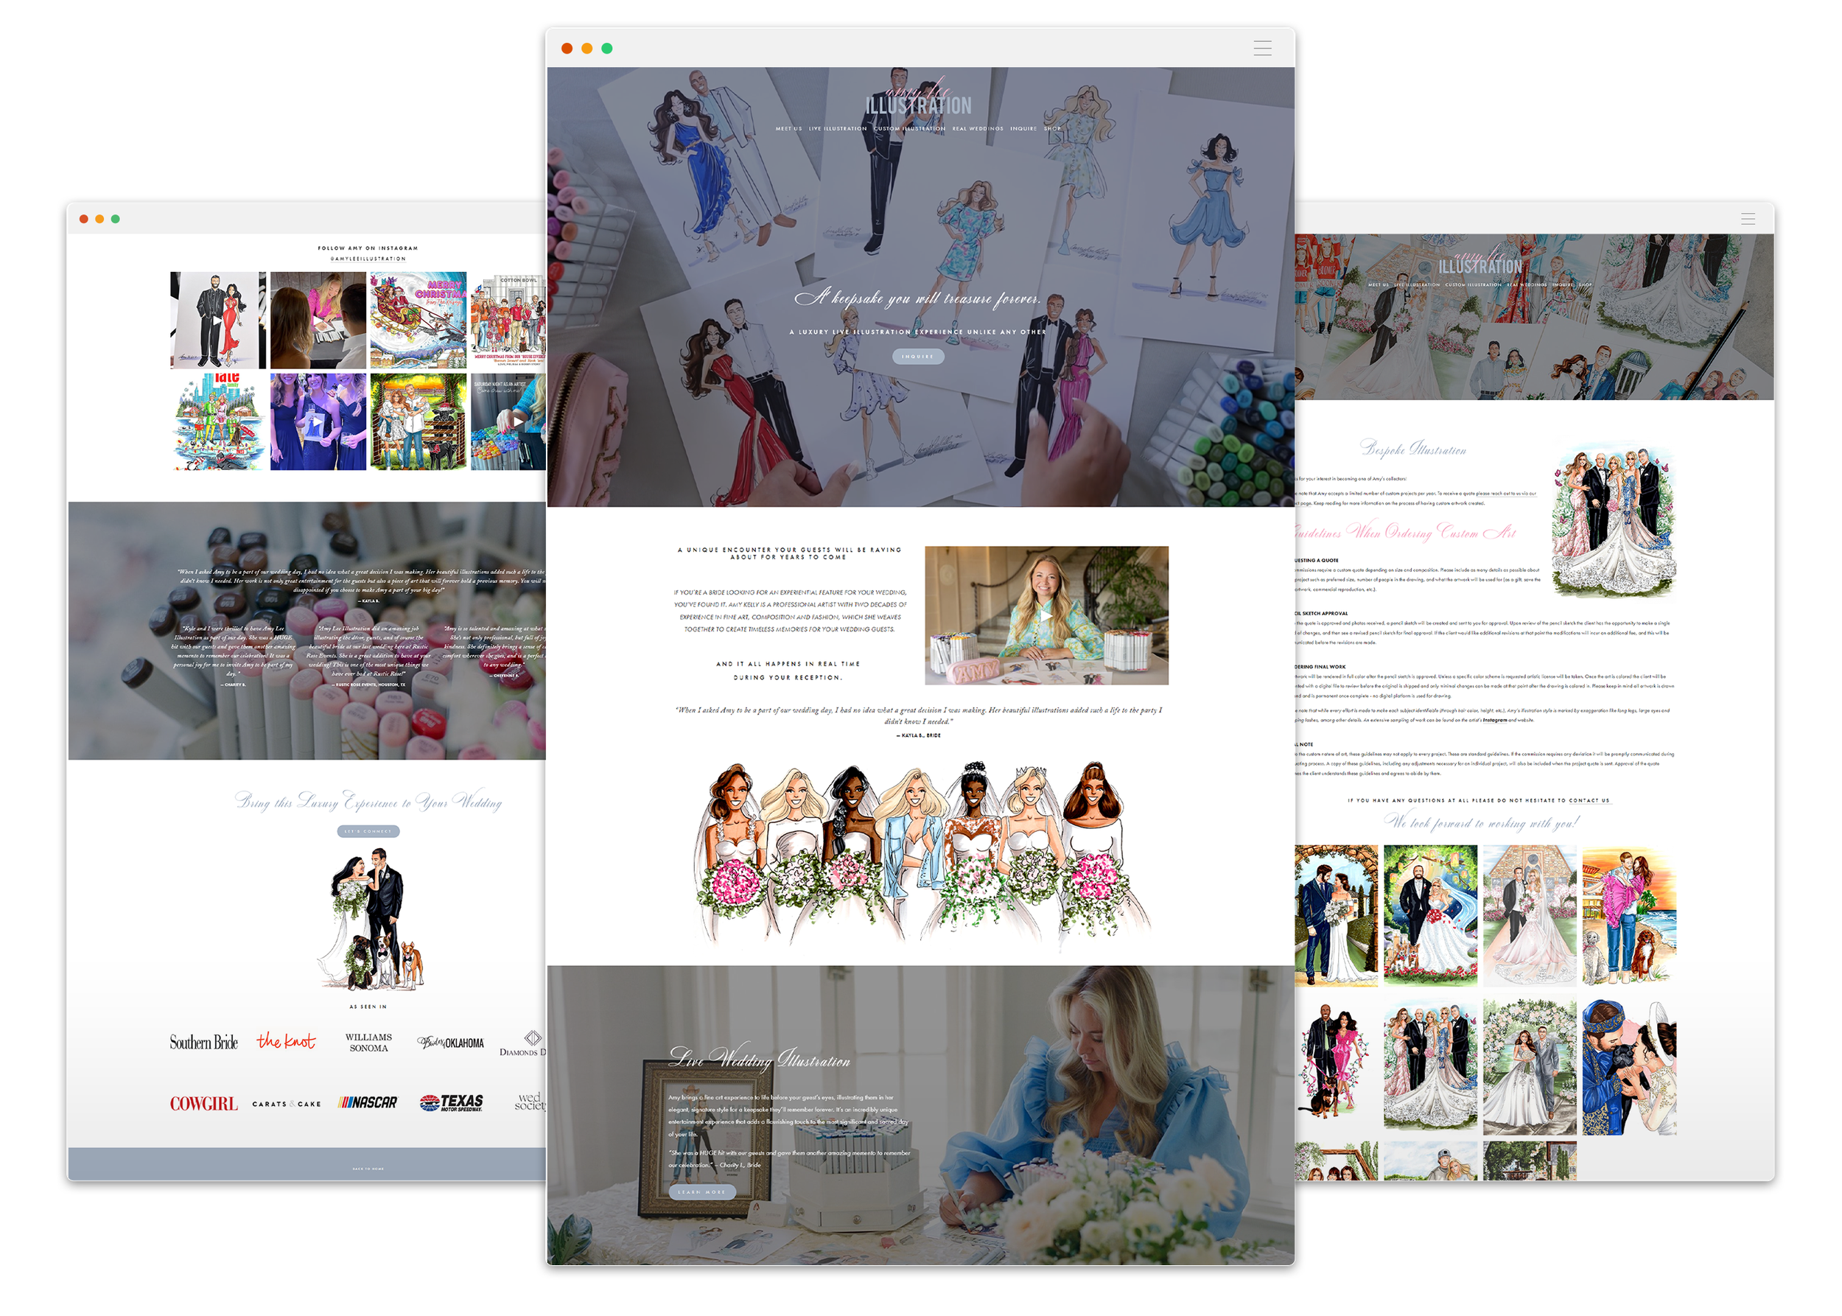Viewport: 1842px width, 1316px height.
Task: Open Shop link in center navigation
Action: 1052,129
